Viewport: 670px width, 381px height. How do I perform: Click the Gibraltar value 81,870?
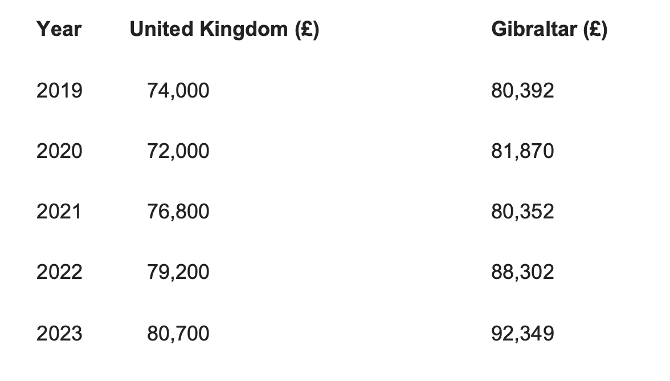click(x=522, y=152)
